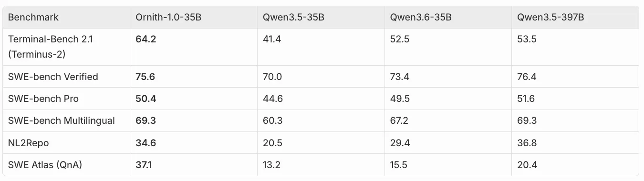Click the 20.4 SWE Atlas score

click(527, 165)
